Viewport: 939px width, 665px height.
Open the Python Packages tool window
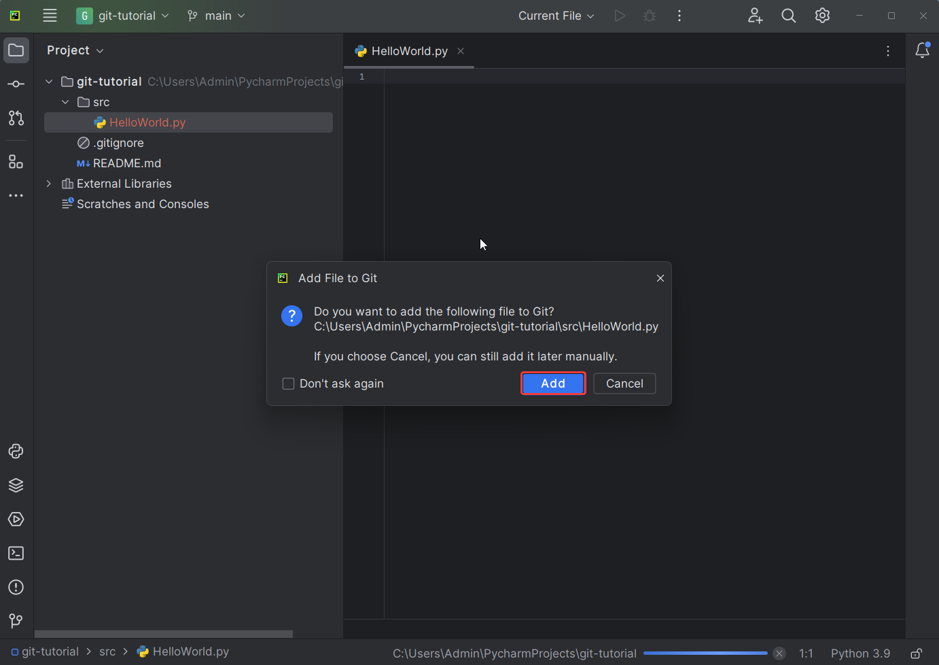tap(16, 485)
